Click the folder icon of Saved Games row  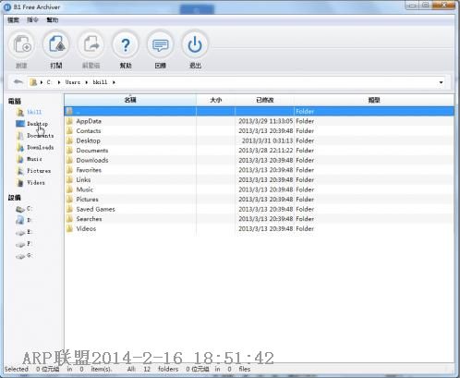70,209
